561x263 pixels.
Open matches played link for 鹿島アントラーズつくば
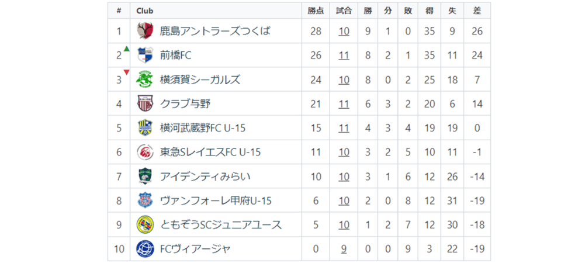pos(344,31)
